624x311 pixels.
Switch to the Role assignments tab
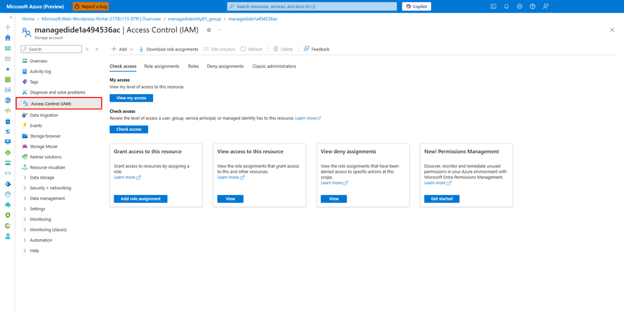point(162,66)
